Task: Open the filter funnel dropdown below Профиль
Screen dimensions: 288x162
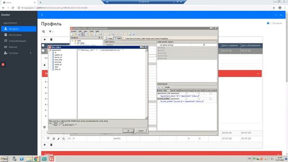Action: point(51,31)
